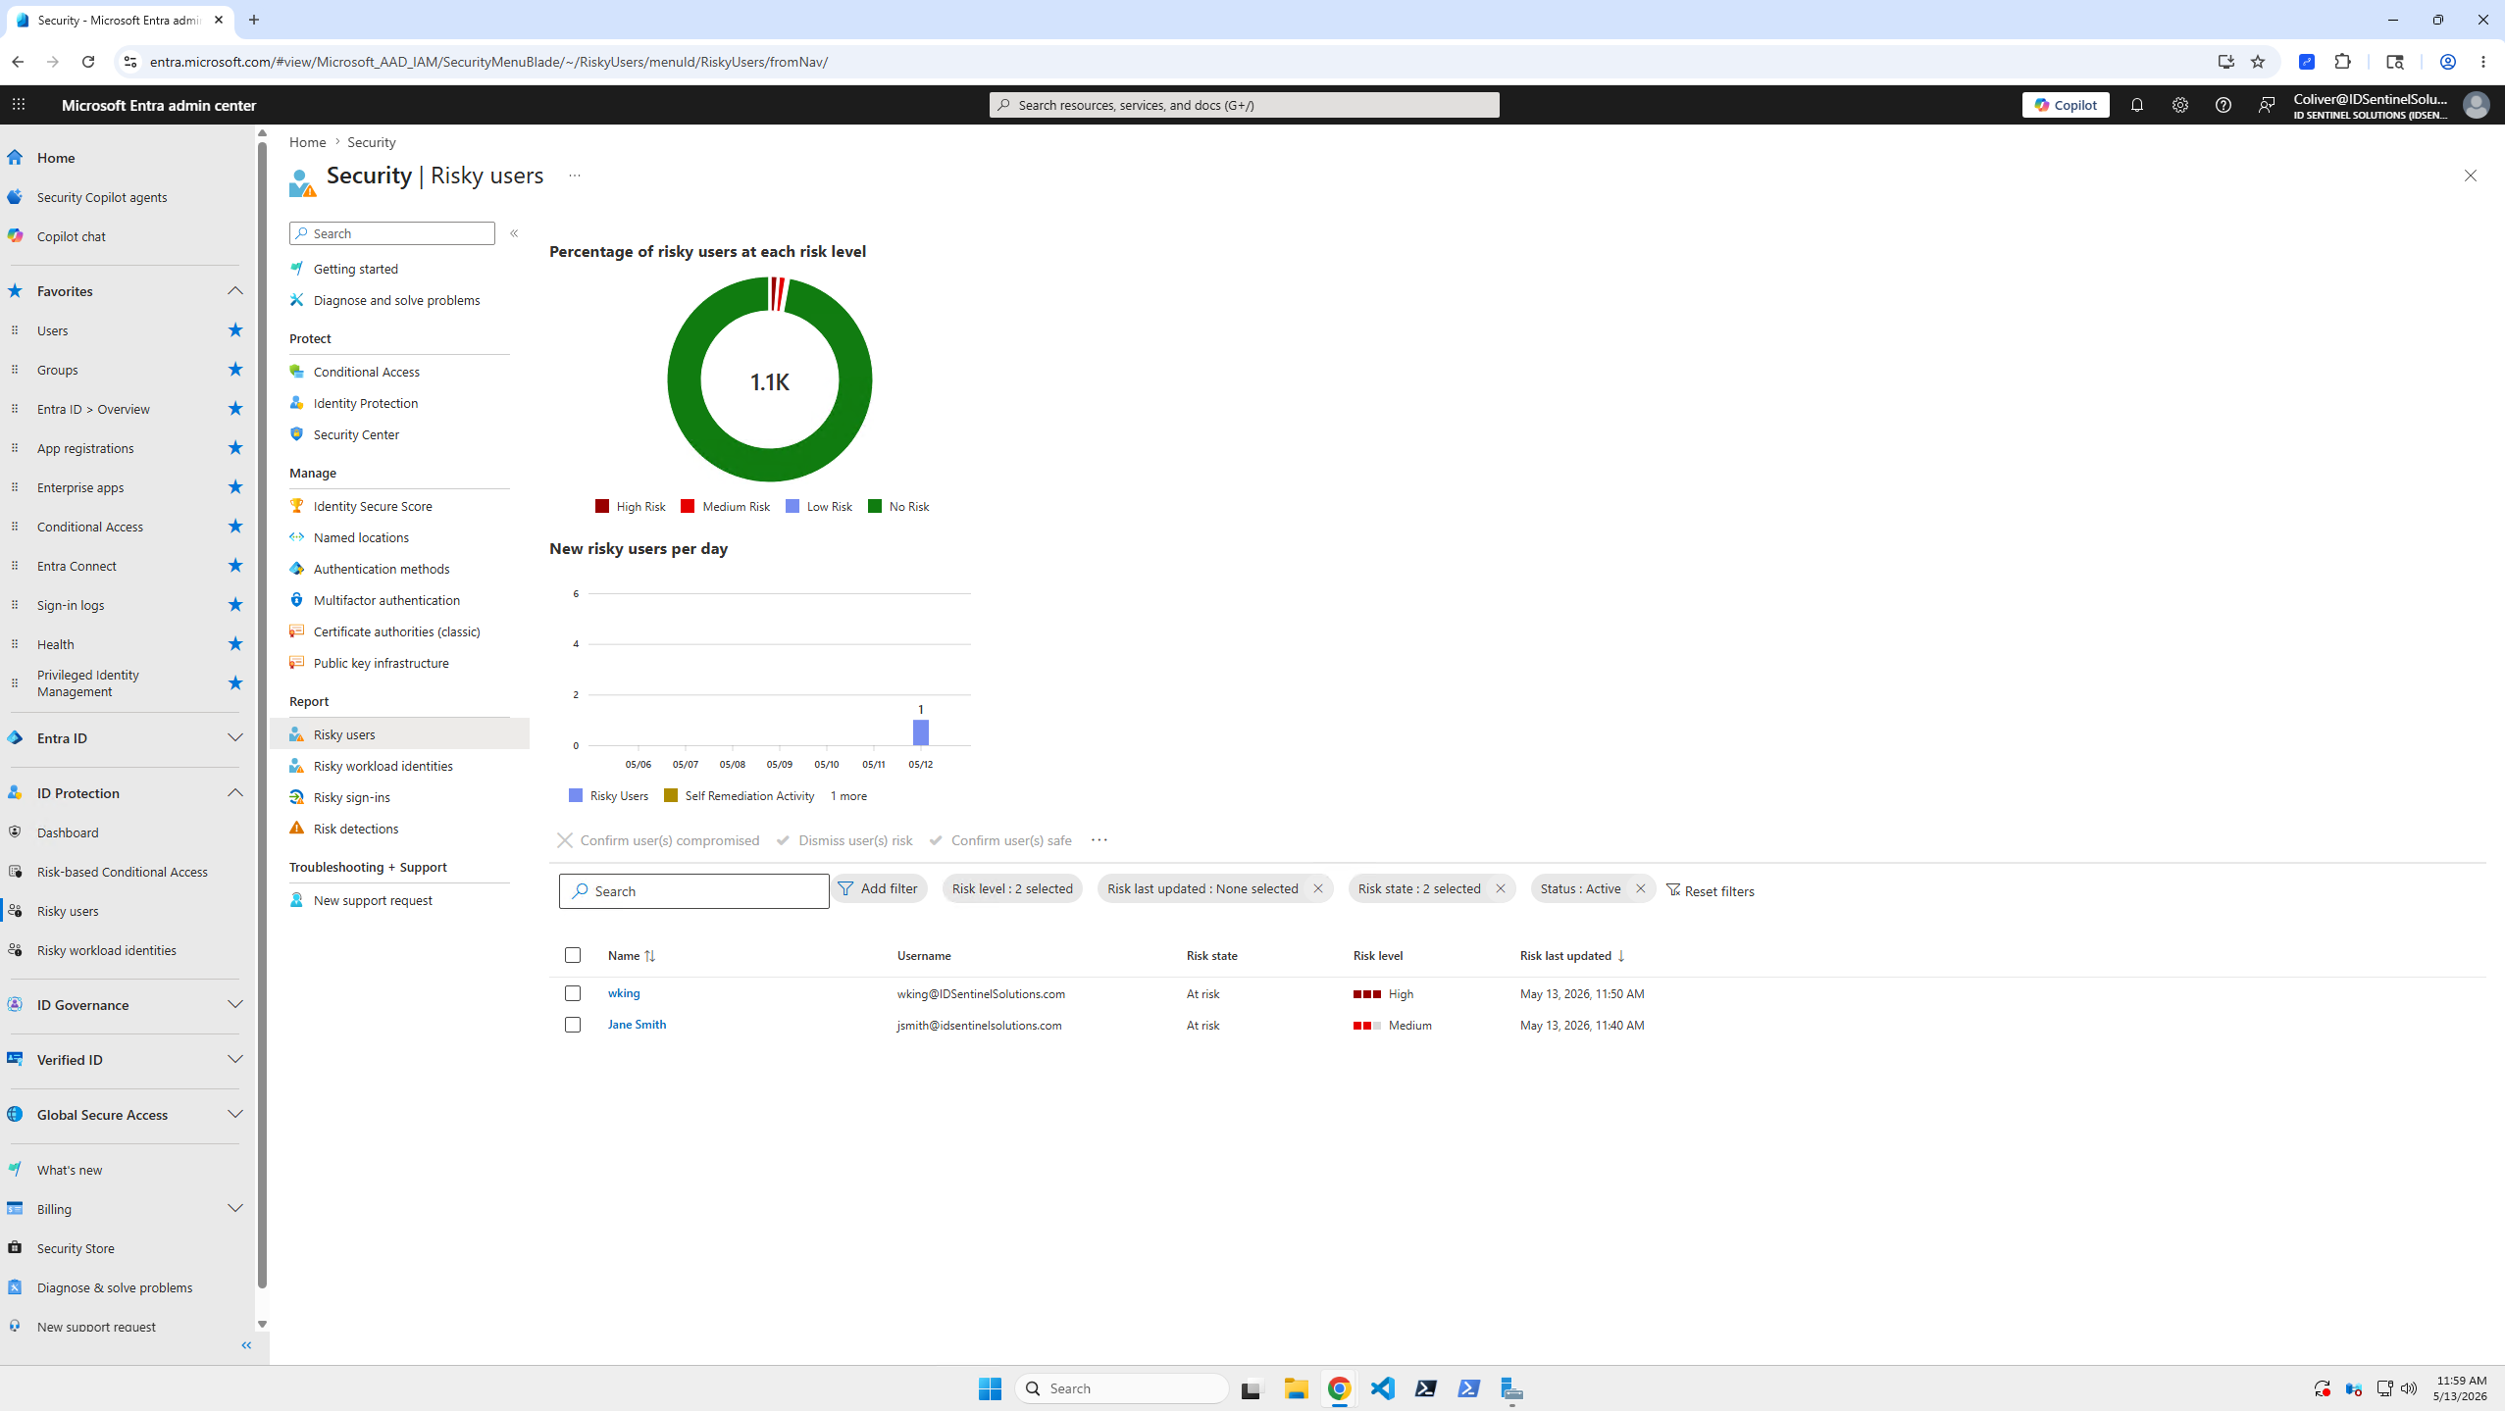
Task: Open more options beside Risky users title
Action: (575, 176)
